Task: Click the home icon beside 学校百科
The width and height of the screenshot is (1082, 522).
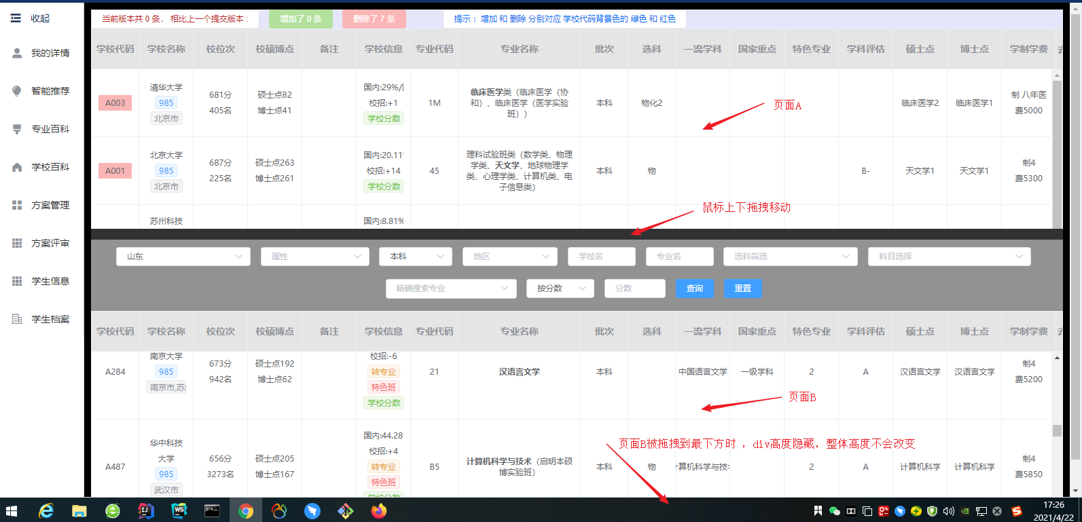Action: [17, 167]
